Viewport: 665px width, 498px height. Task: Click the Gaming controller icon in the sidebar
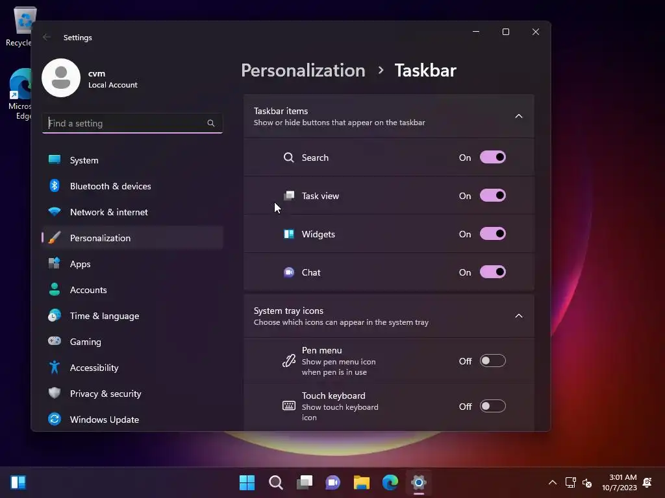click(x=55, y=341)
